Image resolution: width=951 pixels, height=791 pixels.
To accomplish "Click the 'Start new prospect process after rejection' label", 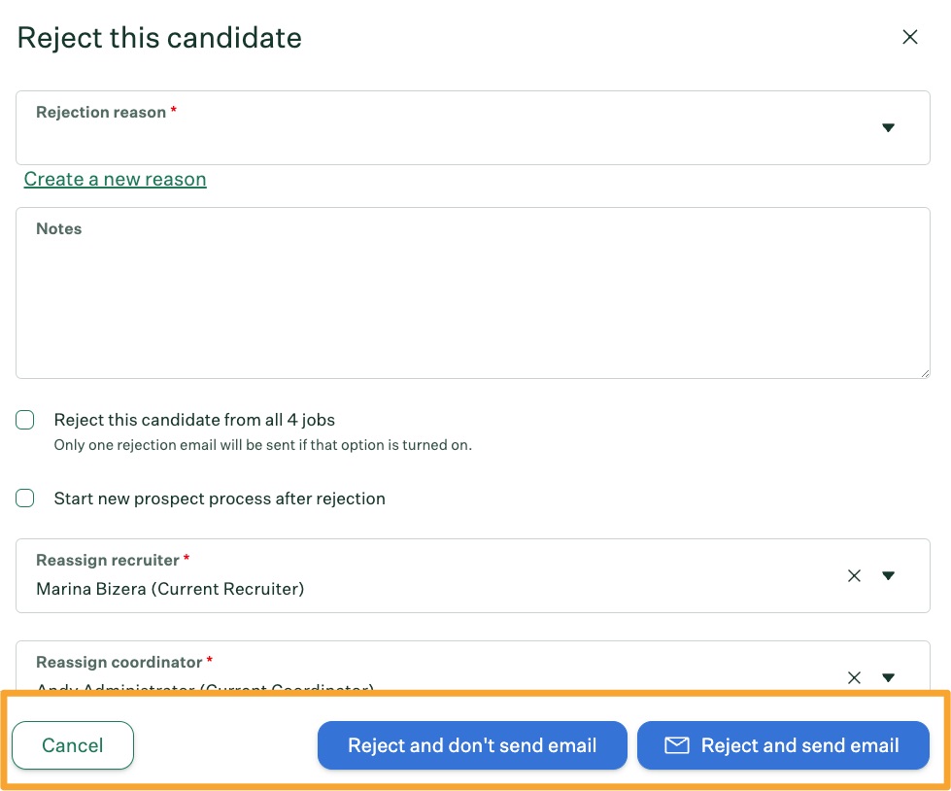I will (x=220, y=499).
